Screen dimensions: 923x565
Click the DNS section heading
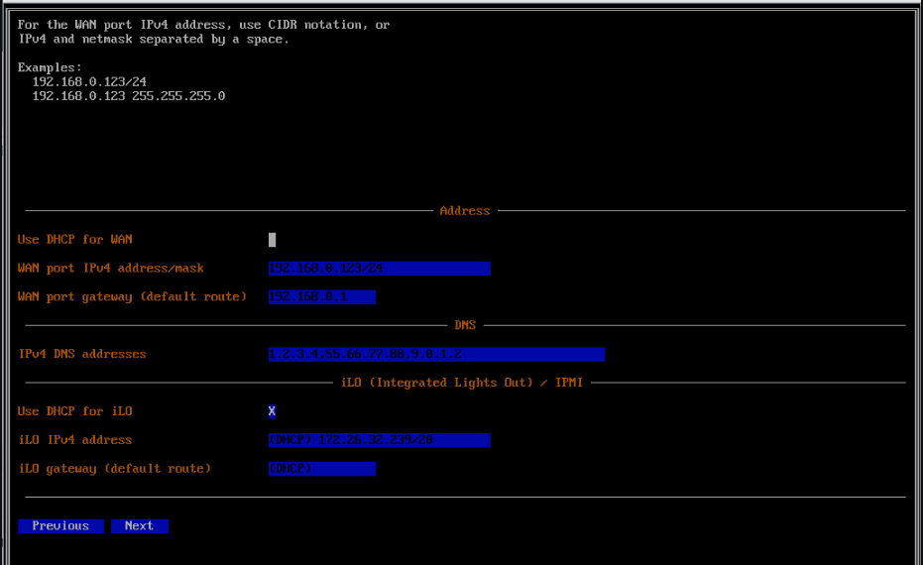(x=465, y=325)
